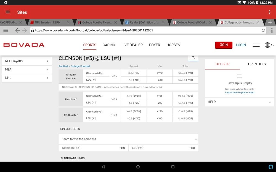Image resolution: width=276 pixels, height=172 pixels.
Task: Select 1st Quarter Clemson +130 moneyline
Action: click(x=160, y=111)
